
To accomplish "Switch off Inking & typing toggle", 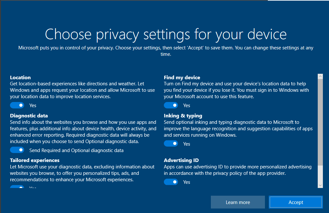I will point(171,144).
